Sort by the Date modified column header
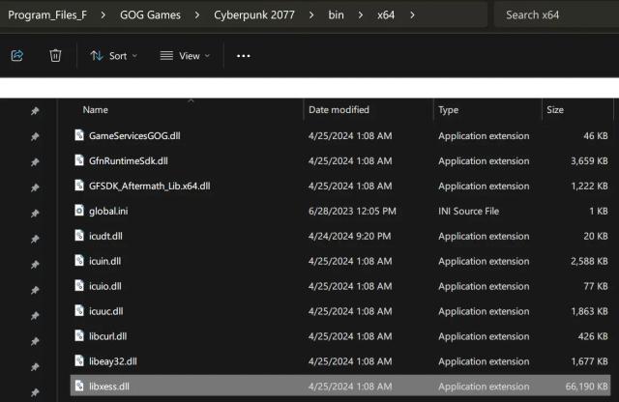 pyautogui.click(x=339, y=109)
